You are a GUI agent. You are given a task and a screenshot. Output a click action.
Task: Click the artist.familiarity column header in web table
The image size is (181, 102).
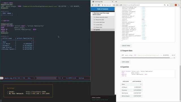pos(137,81)
